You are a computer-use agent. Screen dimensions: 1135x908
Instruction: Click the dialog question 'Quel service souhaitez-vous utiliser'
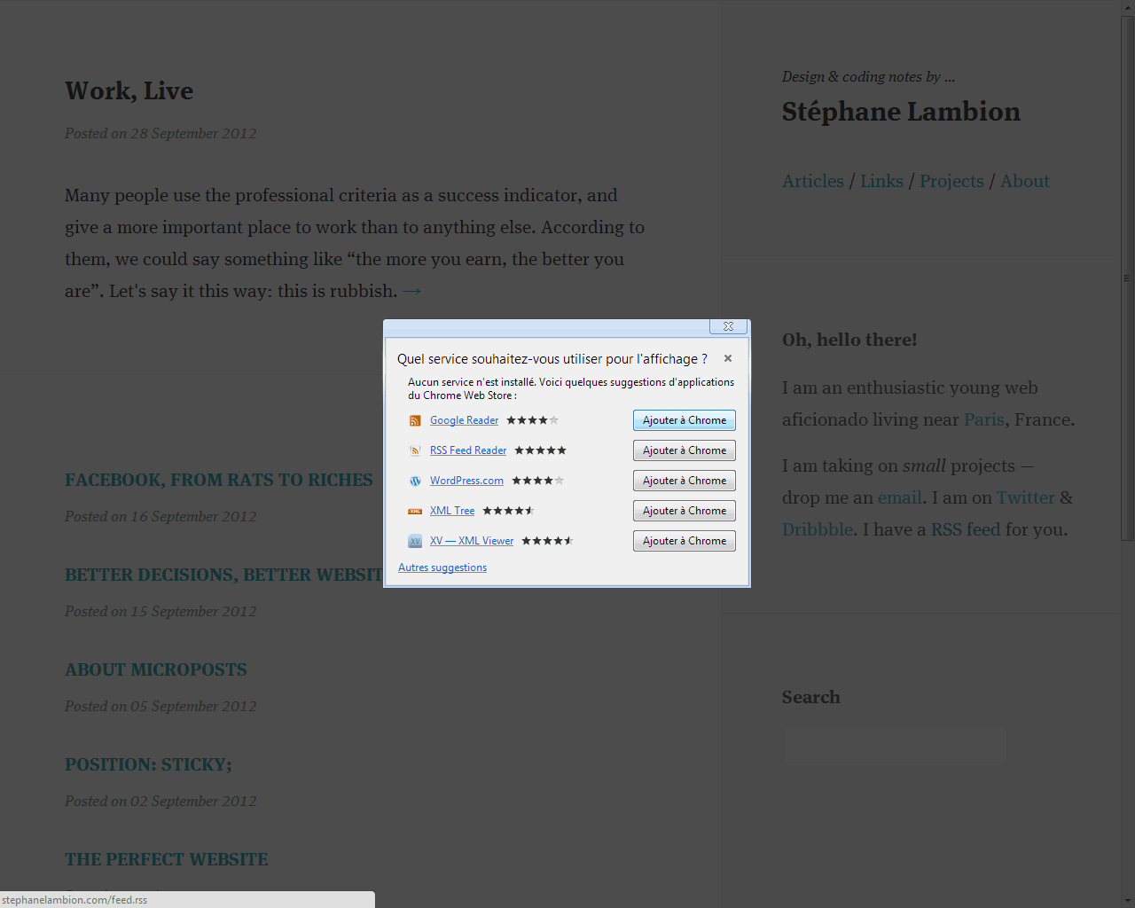tap(552, 359)
